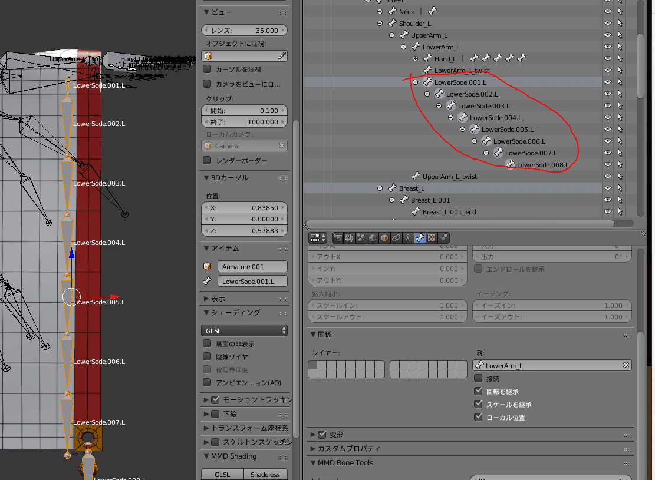655x480 pixels.
Task: Select LowerSode.007.L in the outliner
Action: pos(531,153)
